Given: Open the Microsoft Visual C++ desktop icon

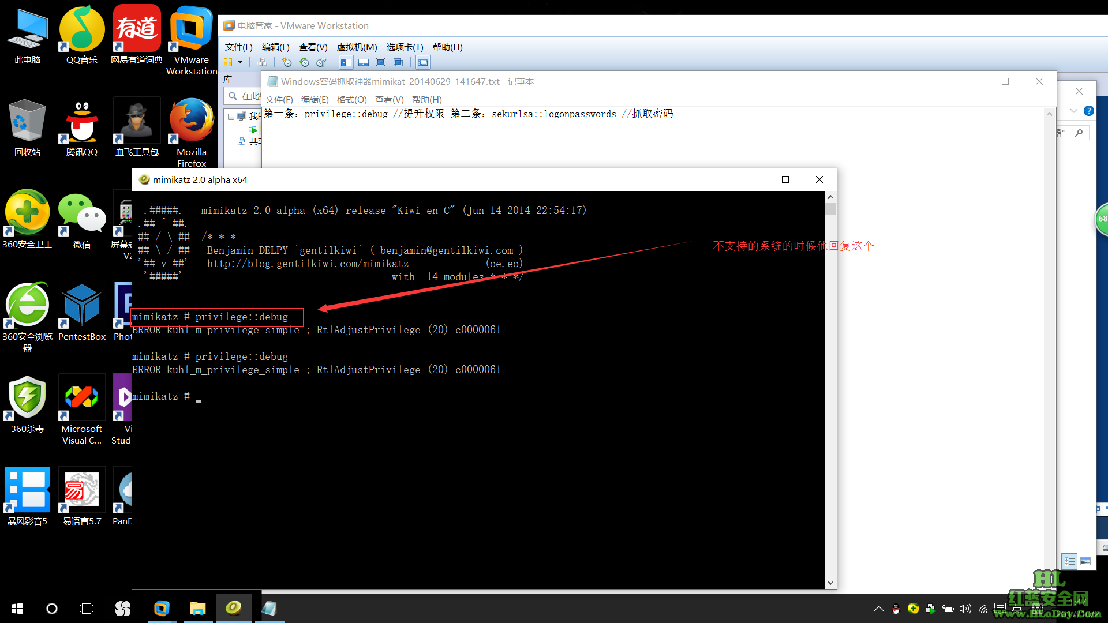Looking at the screenshot, I should tap(81, 410).
